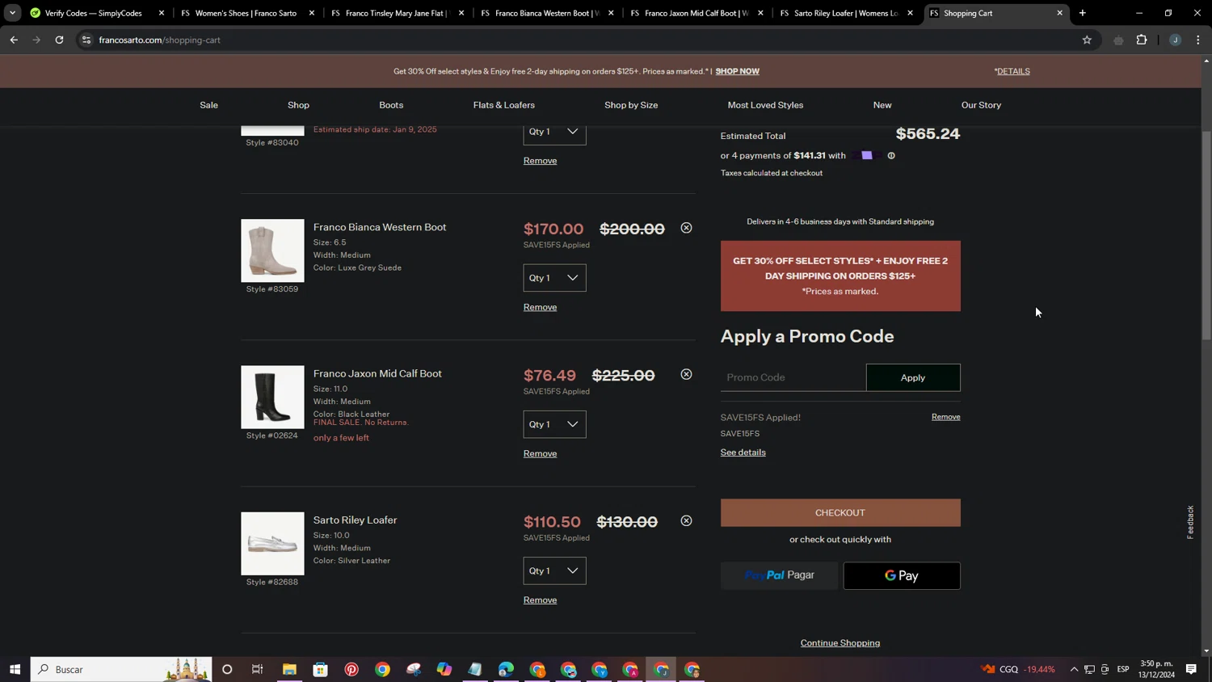Open Most Loved Styles menu
The width and height of the screenshot is (1212, 682).
(765, 105)
